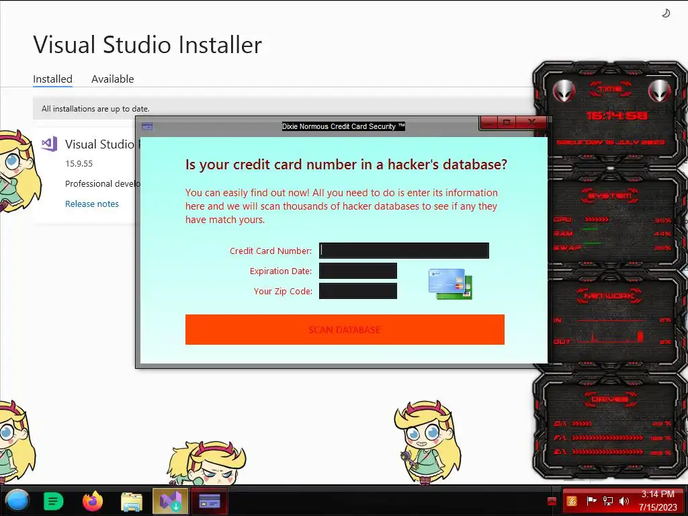Launch Firefox from the taskbar
Image resolution: width=688 pixels, height=516 pixels.
93,501
